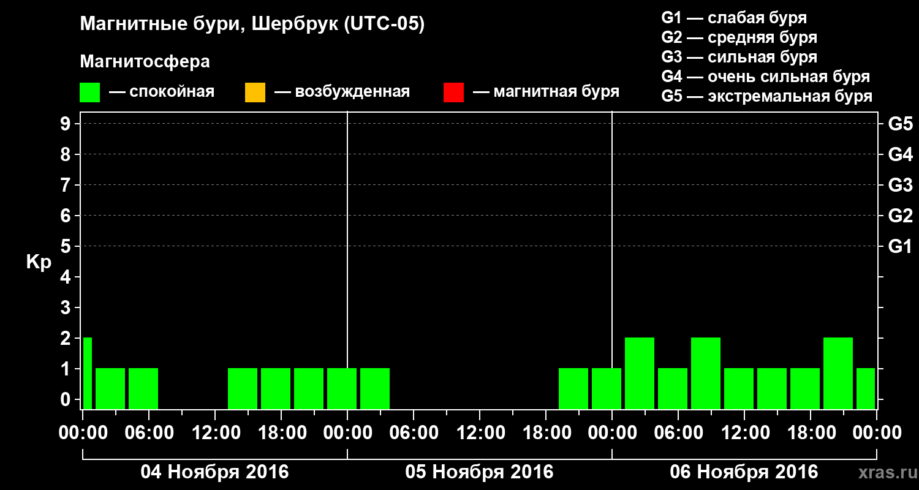Click the 18:00 time label for 06 November
This screenshot has width=919, height=490.
click(x=811, y=433)
